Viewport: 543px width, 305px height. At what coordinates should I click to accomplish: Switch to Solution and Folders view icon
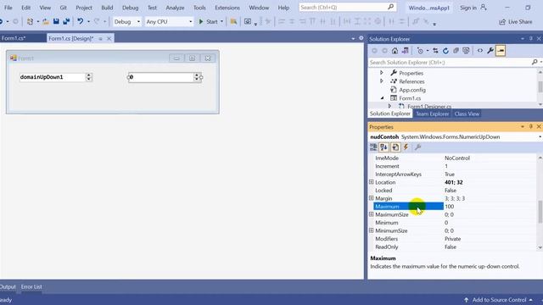click(x=406, y=51)
